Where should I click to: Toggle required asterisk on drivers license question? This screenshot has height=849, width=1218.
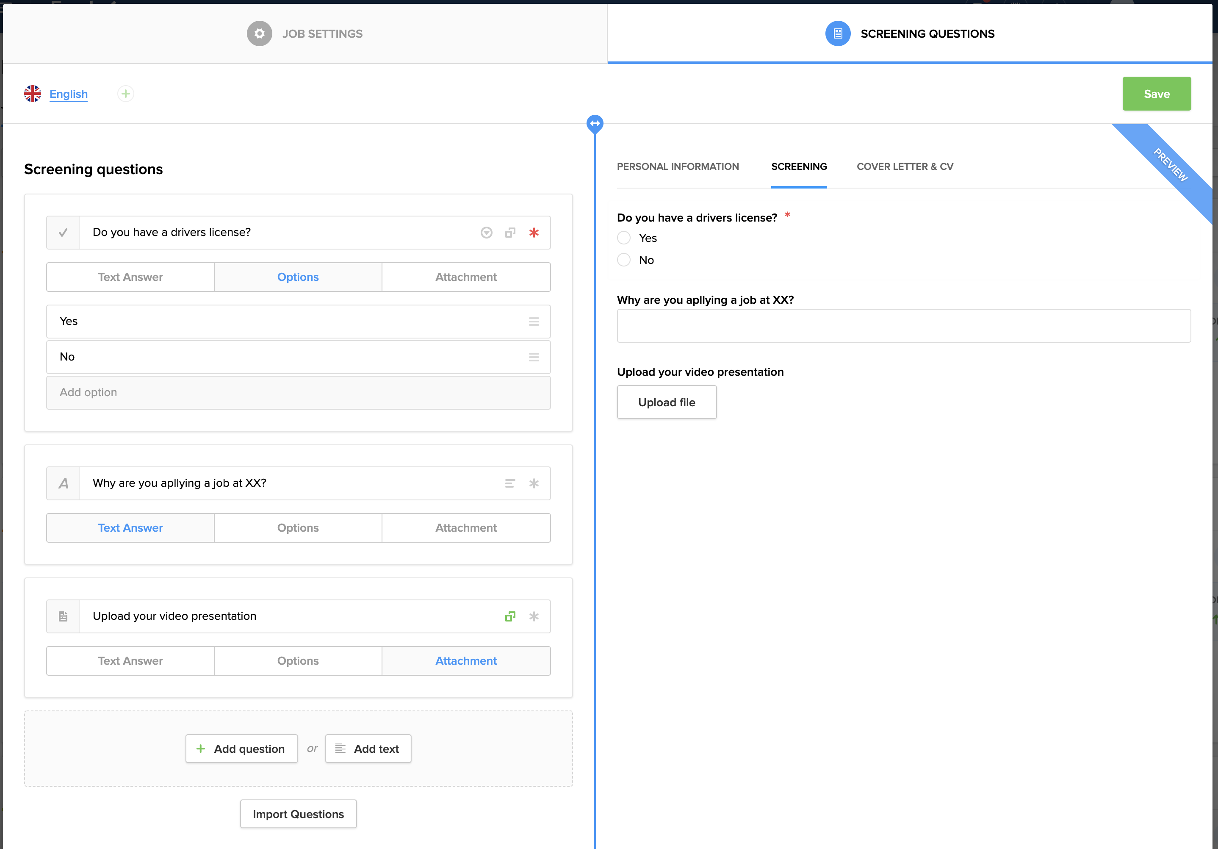(x=534, y=233)
